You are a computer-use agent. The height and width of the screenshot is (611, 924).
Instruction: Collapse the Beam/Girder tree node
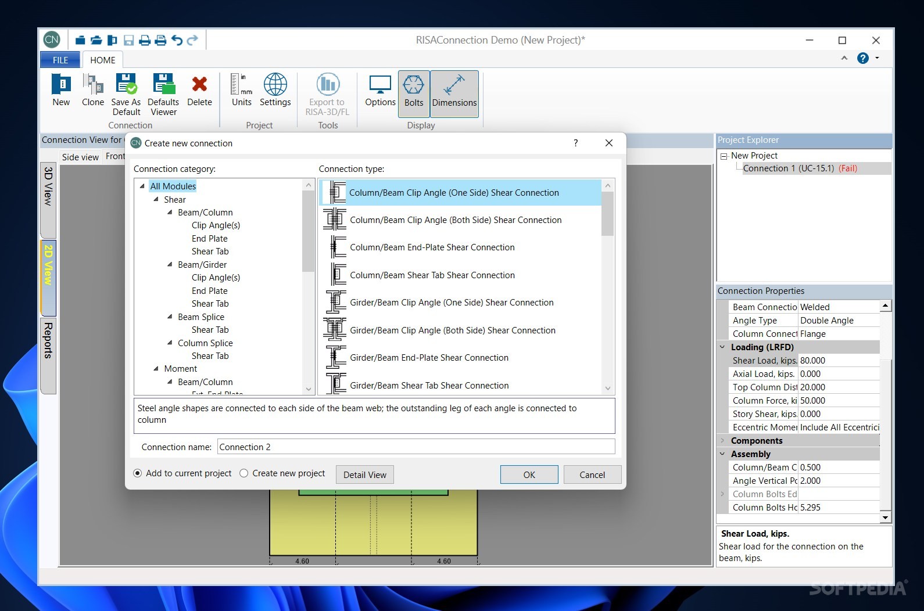(170, 265)
